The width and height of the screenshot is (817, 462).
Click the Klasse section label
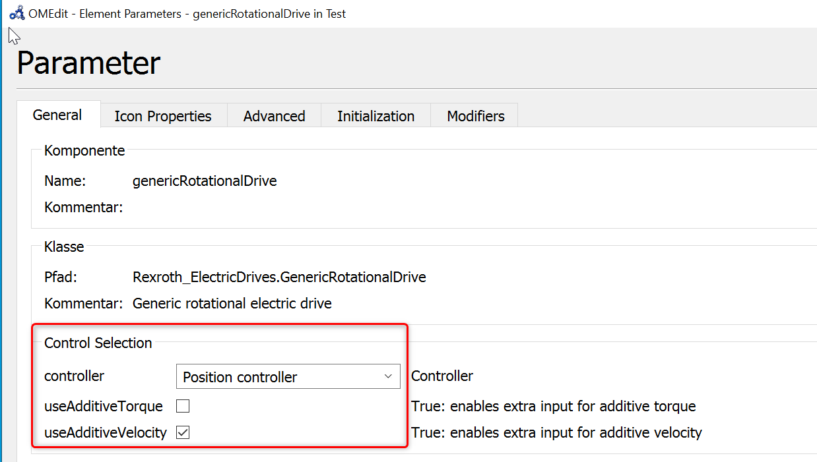click(64, 246)
